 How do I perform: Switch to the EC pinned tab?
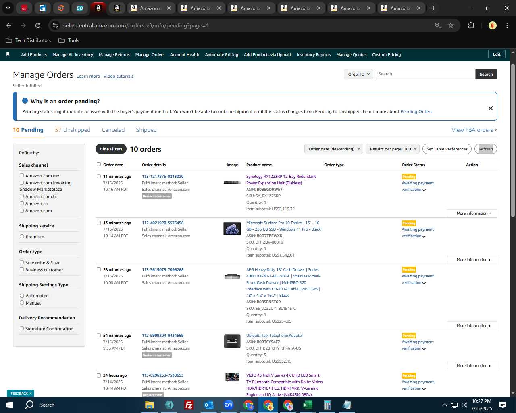[x=80, y=8]
